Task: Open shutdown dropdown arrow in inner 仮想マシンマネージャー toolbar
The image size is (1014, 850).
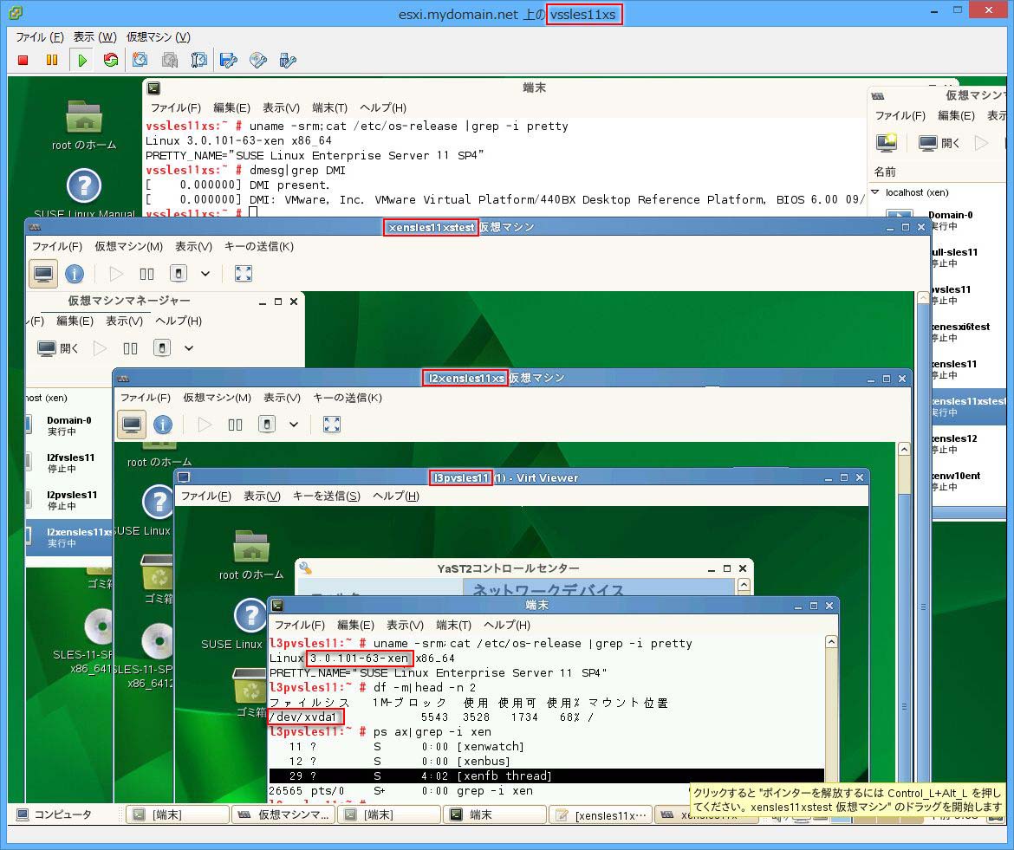Action: pyautogui.click(x=189, y=347)
